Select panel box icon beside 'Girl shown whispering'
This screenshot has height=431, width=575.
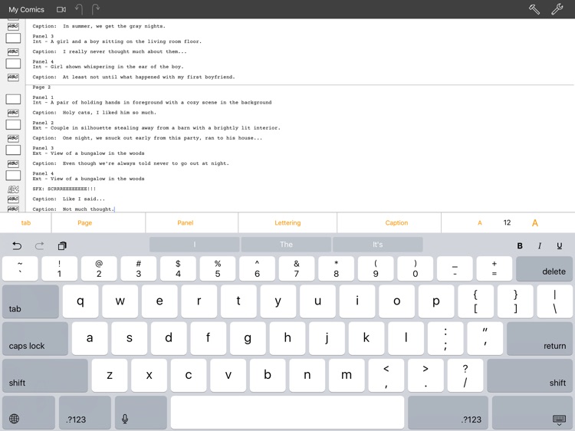pos(13,64)
